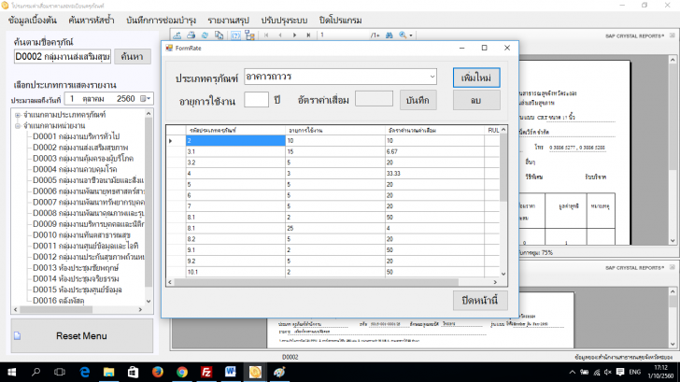Show hidden system tray icons chevron
The width and height of the screenshot is (680, 382).
pos(573,372)
